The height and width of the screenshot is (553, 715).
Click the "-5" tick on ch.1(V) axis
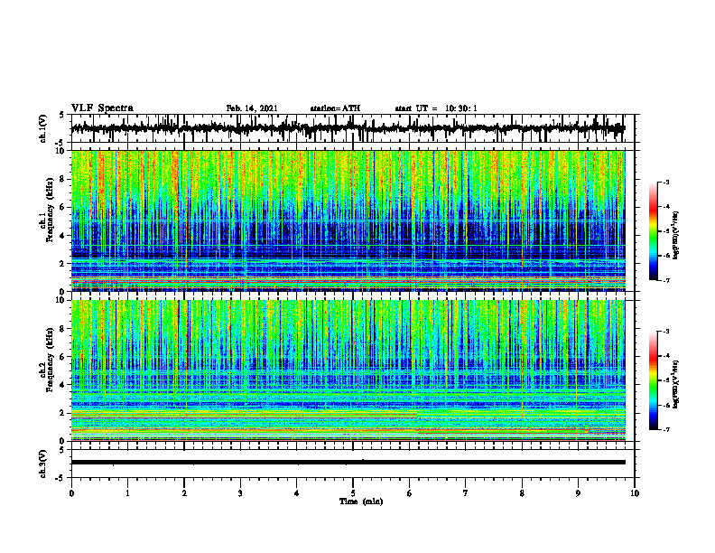pos(60,143)
